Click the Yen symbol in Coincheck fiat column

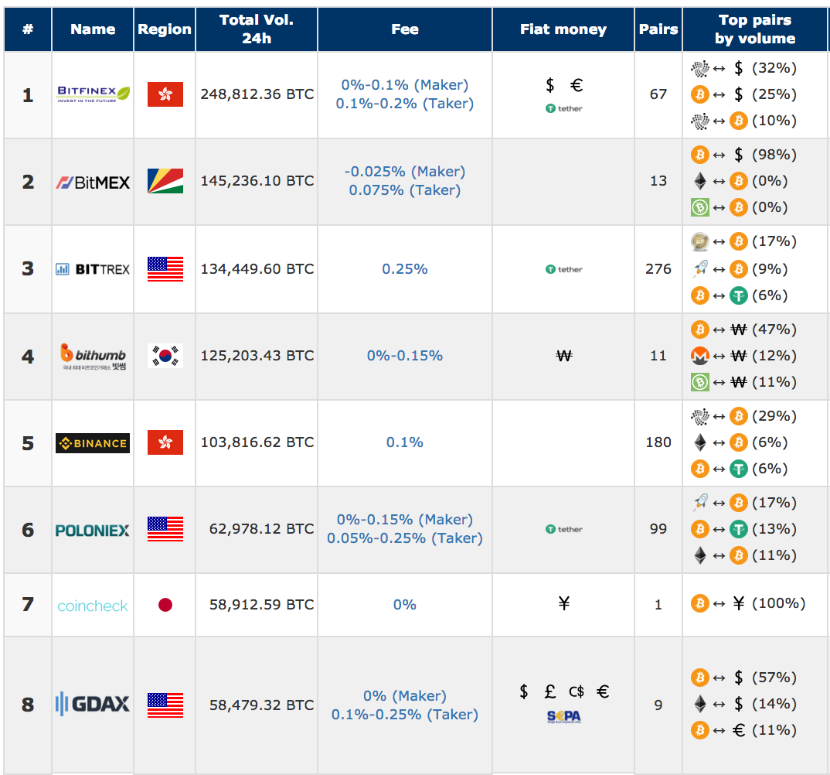[563, 603]
